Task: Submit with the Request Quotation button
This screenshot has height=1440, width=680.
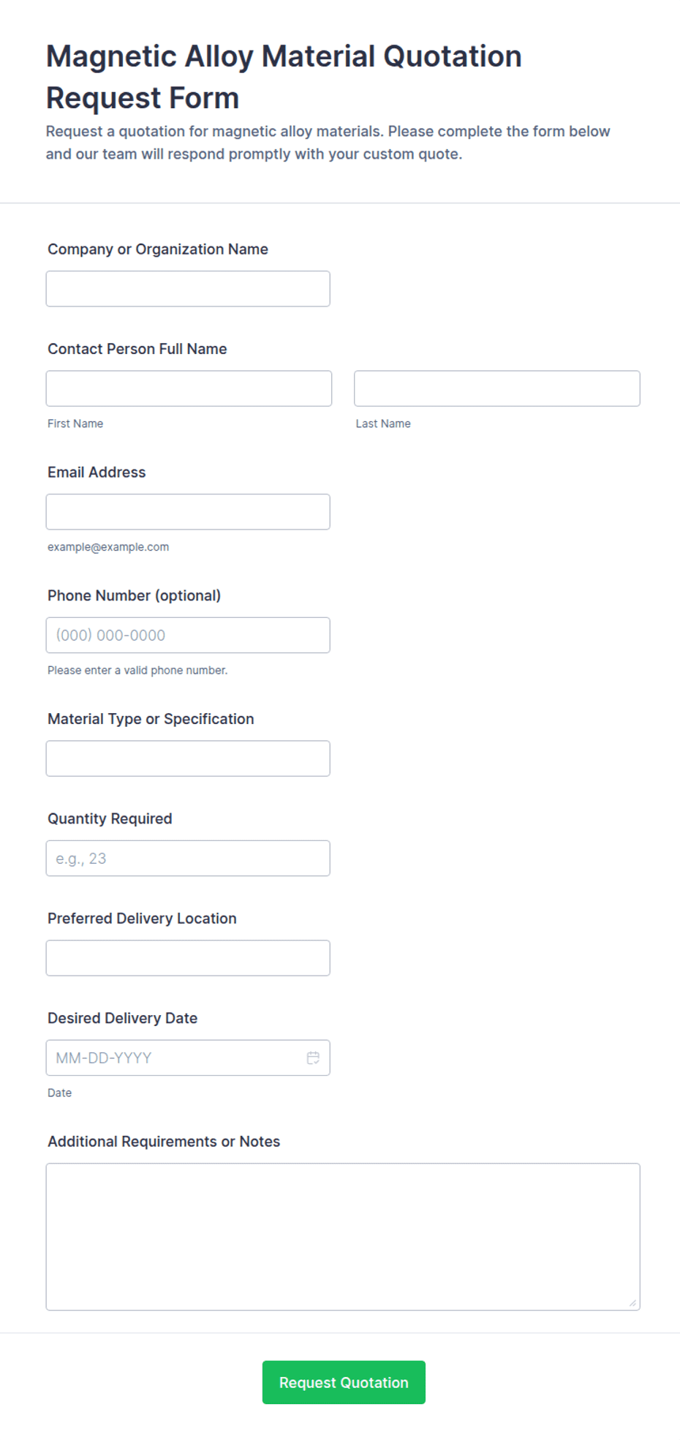Action: [x=344, y=1382]
